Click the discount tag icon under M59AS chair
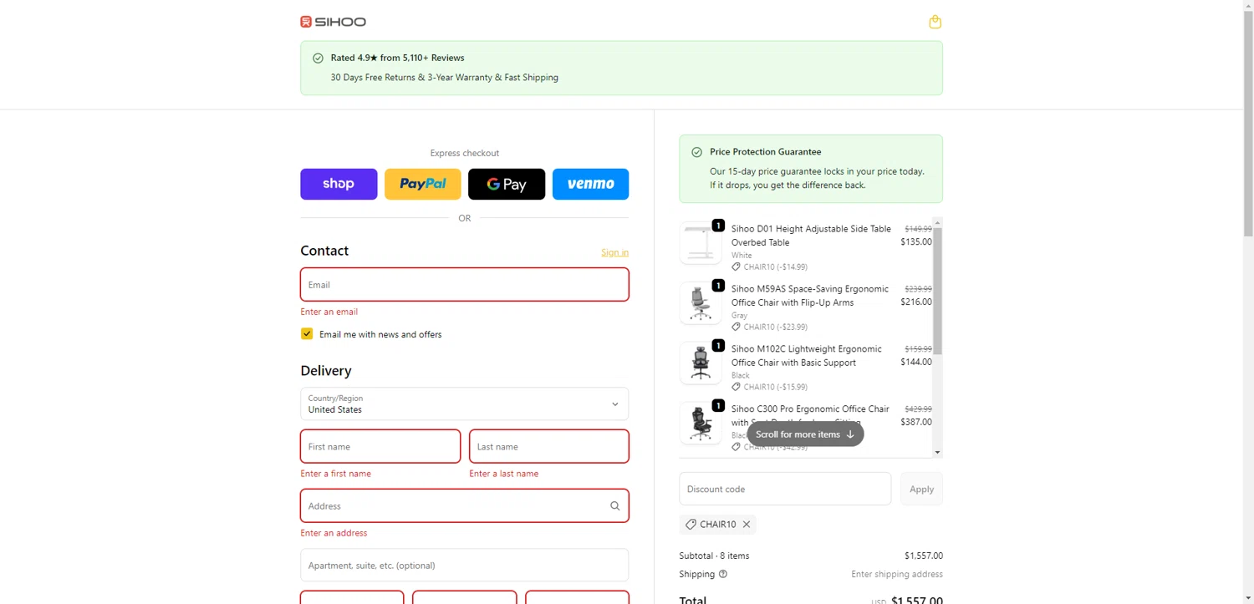The height and width of the screenshot is (604, 1254). (x=736, y=327)
